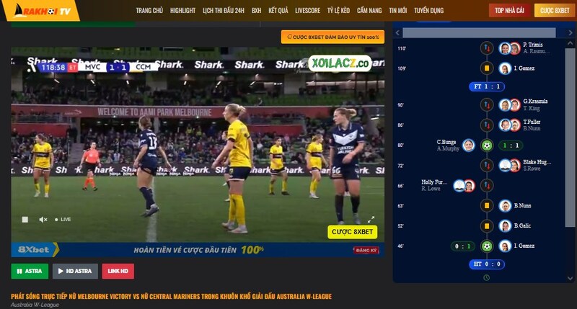Click the yellow card icon at 52'
This screenshot has height=309, width=577.
pos(486,225)
